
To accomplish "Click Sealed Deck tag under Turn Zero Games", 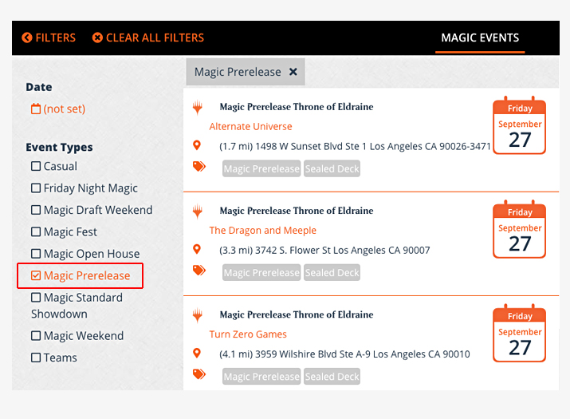I will 332,376.
